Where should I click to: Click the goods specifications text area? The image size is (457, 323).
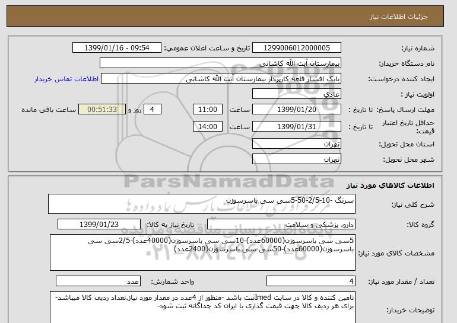202,252
